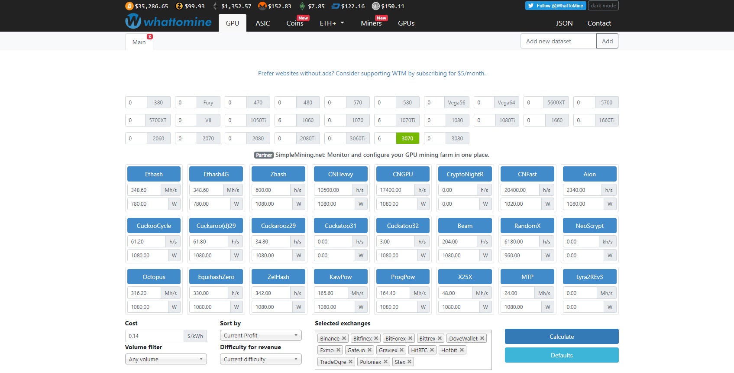Screen dimensions: 734x373
Task: Open the GPUs menu item
Action: pos(406,23)
